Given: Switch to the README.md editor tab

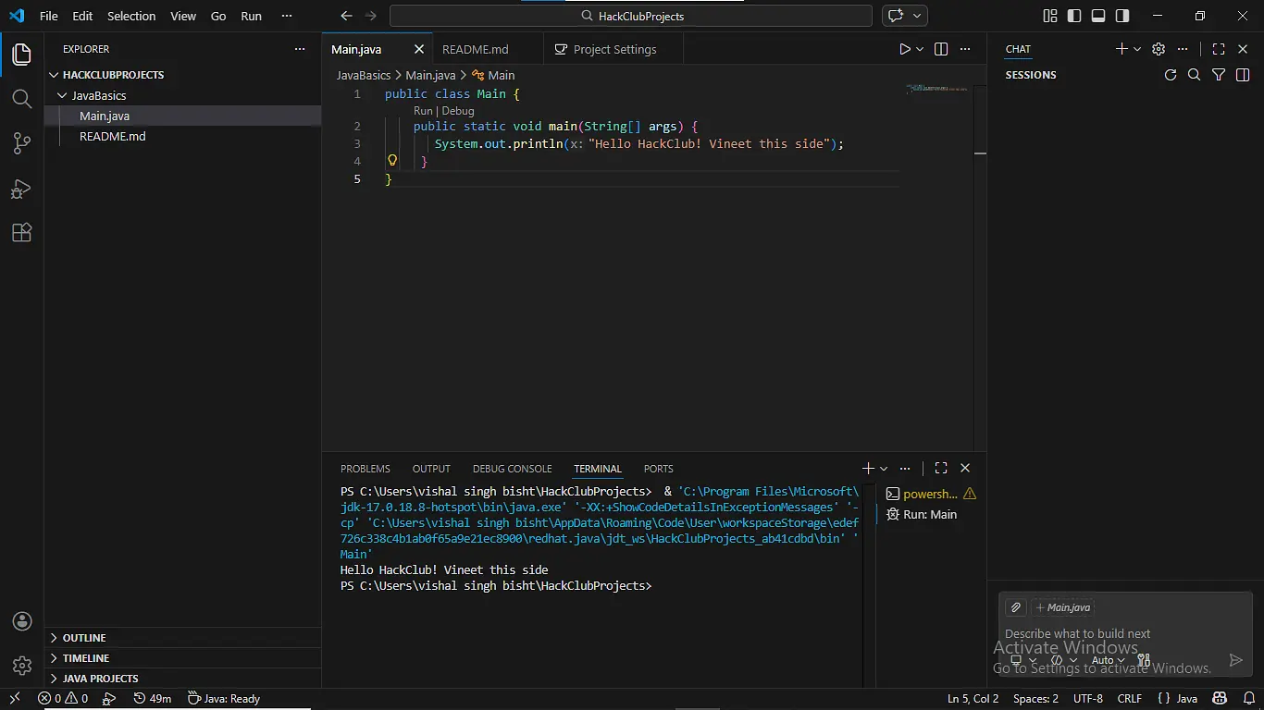Looking at the screenshot, I should click(x=476, y=48).
